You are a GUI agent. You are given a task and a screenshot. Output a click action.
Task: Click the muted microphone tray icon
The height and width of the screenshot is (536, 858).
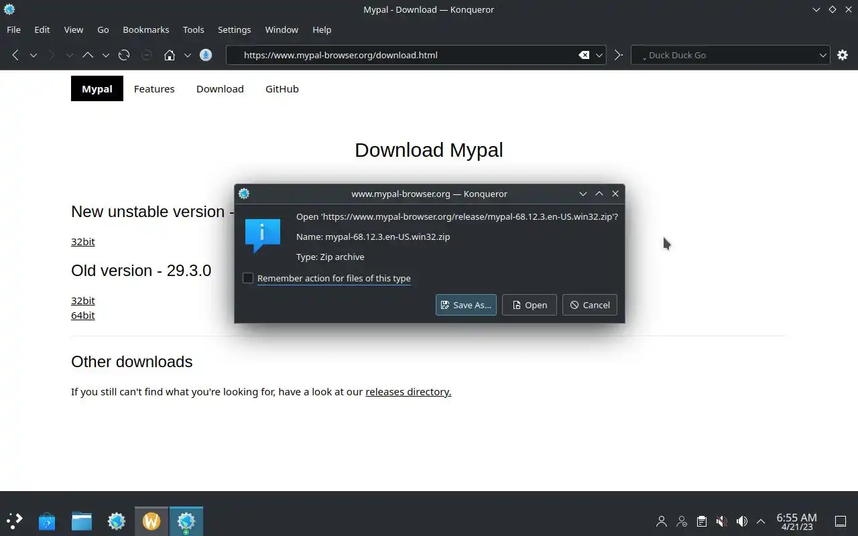pos(721,521)
